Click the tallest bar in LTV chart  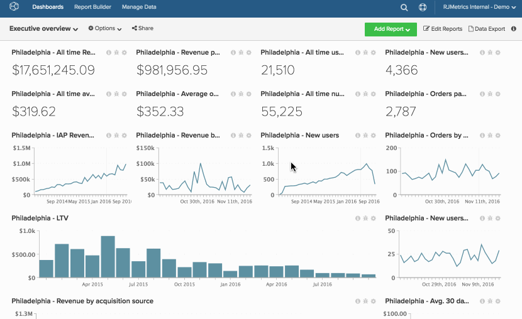tap(108, 257)
